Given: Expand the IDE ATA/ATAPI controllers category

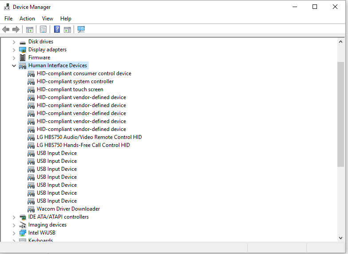Looking at the screenshot, I should [x=14, y=217].
